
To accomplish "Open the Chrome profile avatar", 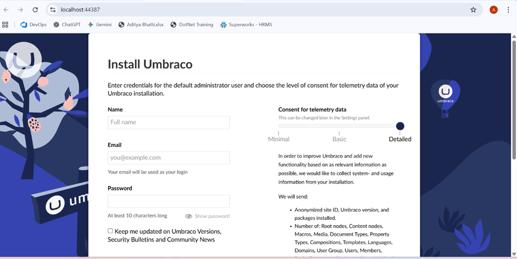I will click(493, 10).
